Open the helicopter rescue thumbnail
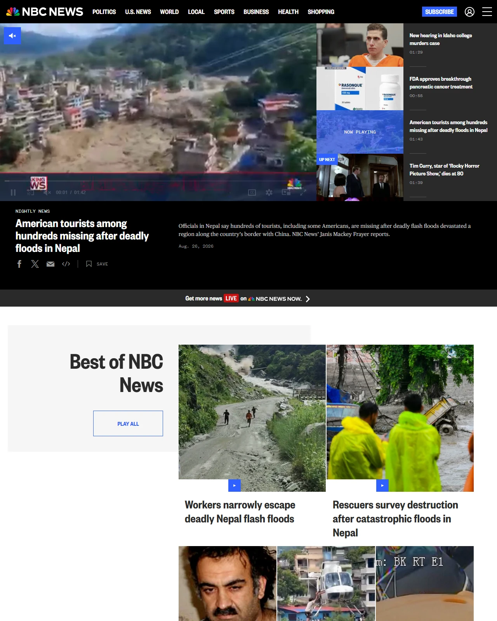 (x=326, y=583)
